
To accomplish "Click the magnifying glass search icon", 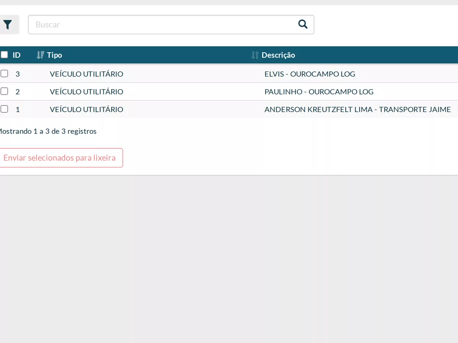I will pos(303,24).
